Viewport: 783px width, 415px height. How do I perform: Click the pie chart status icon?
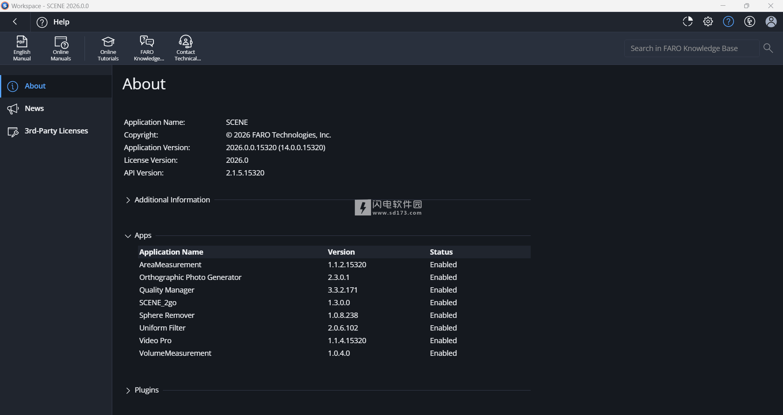(687, 22)
